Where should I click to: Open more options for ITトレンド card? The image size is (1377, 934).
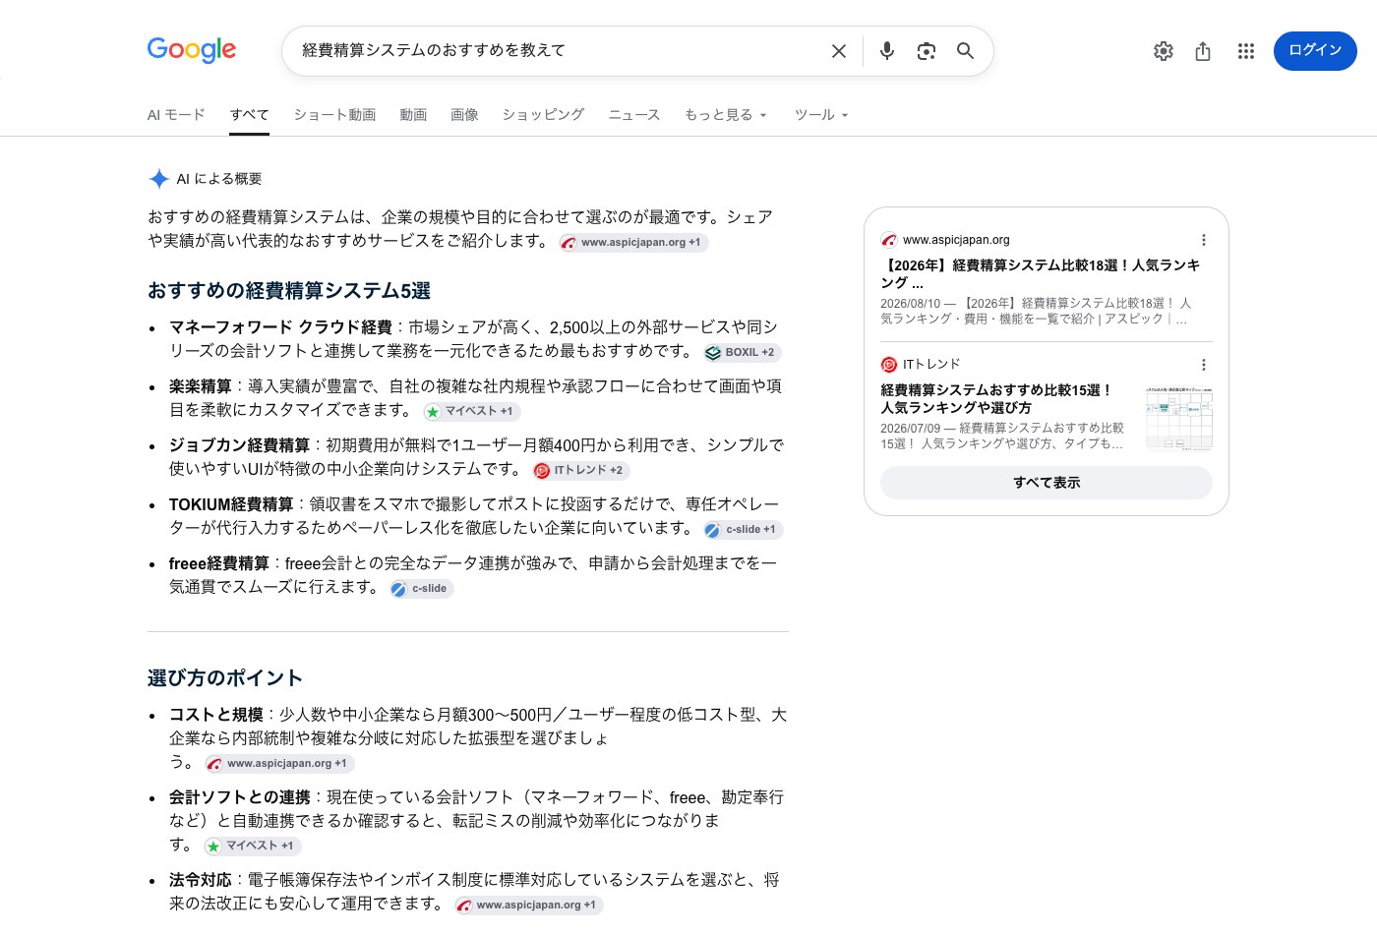pos(1204,365)
